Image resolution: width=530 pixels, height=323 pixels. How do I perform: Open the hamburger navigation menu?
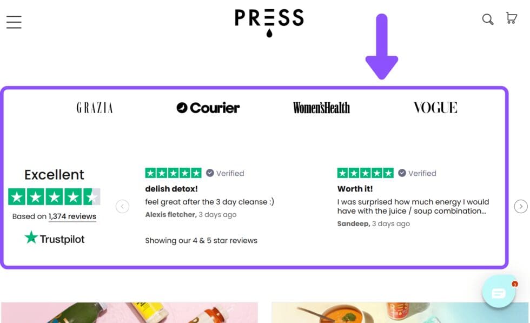click(13, 22)
